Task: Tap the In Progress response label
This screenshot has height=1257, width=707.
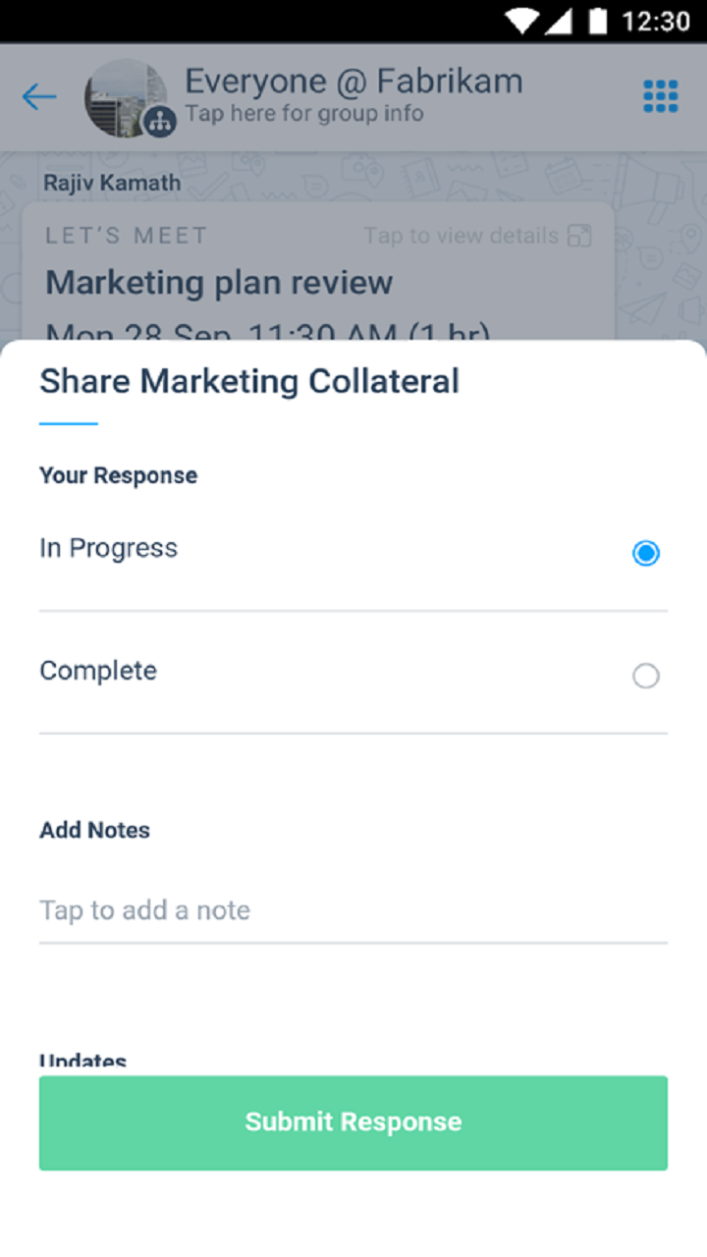Action: click(108, 548)
